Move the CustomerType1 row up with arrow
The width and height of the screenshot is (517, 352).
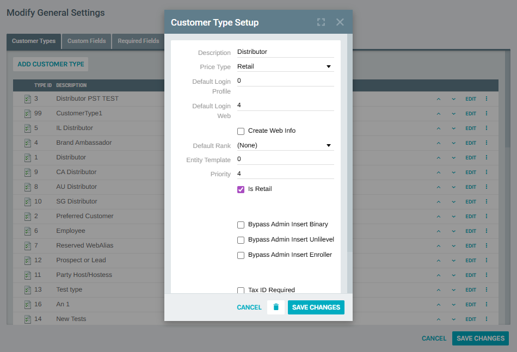(438, 114)
